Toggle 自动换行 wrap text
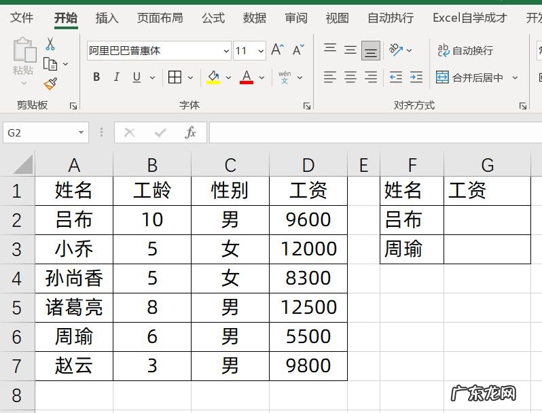 465,50
